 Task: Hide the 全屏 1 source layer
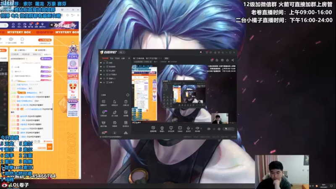pyautogui.click(x=101, y=82)
